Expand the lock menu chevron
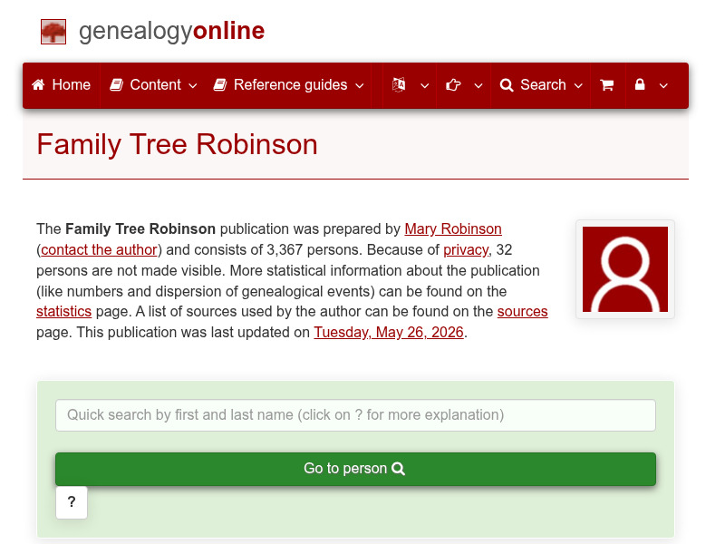725x544 pixels. [x=663, y=85]
